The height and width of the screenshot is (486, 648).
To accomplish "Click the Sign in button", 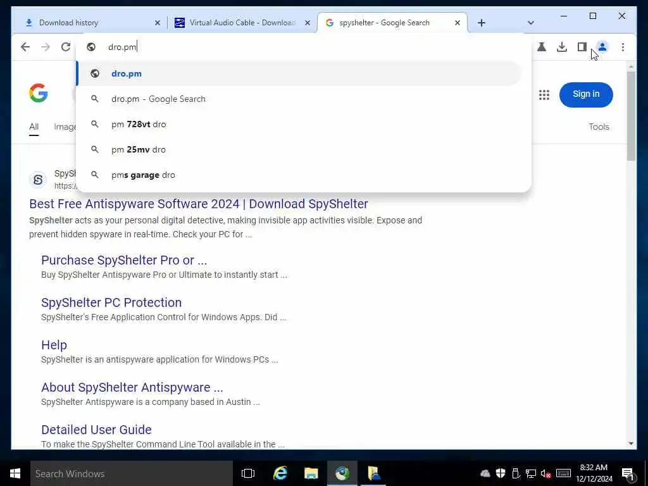I will [586, 95].
